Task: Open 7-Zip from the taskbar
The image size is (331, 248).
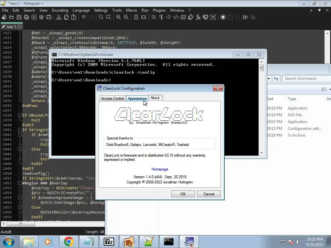Action: [x=109, y=242]
